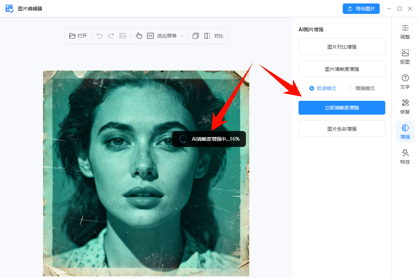Viewport: 418px width, 278px height.
Task: Open the 调整 adjustment tab
Action: (405, 32)
